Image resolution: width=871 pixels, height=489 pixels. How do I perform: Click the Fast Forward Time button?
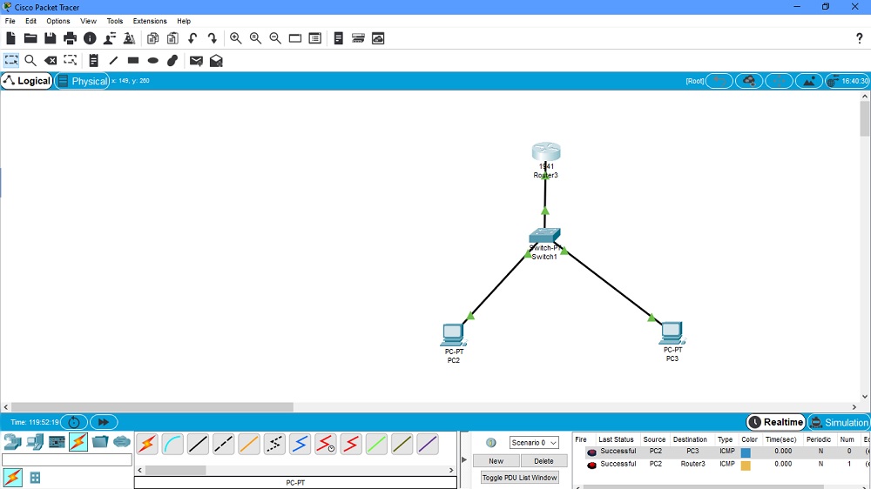click(103, 422)
